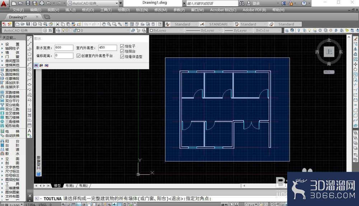
Task: Click the keyword search box in title bar
Action: [x=212, y=3]
